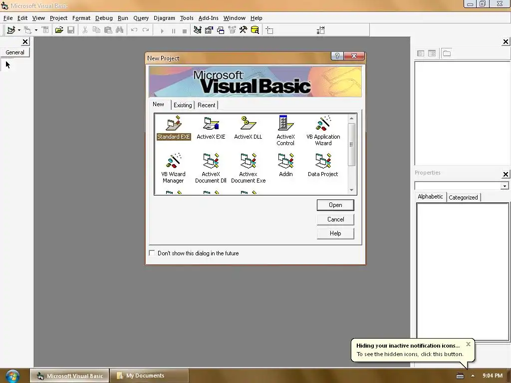Select the Pointer tool in the toolbox
The image size is (511, 383).
coord(8,65)
